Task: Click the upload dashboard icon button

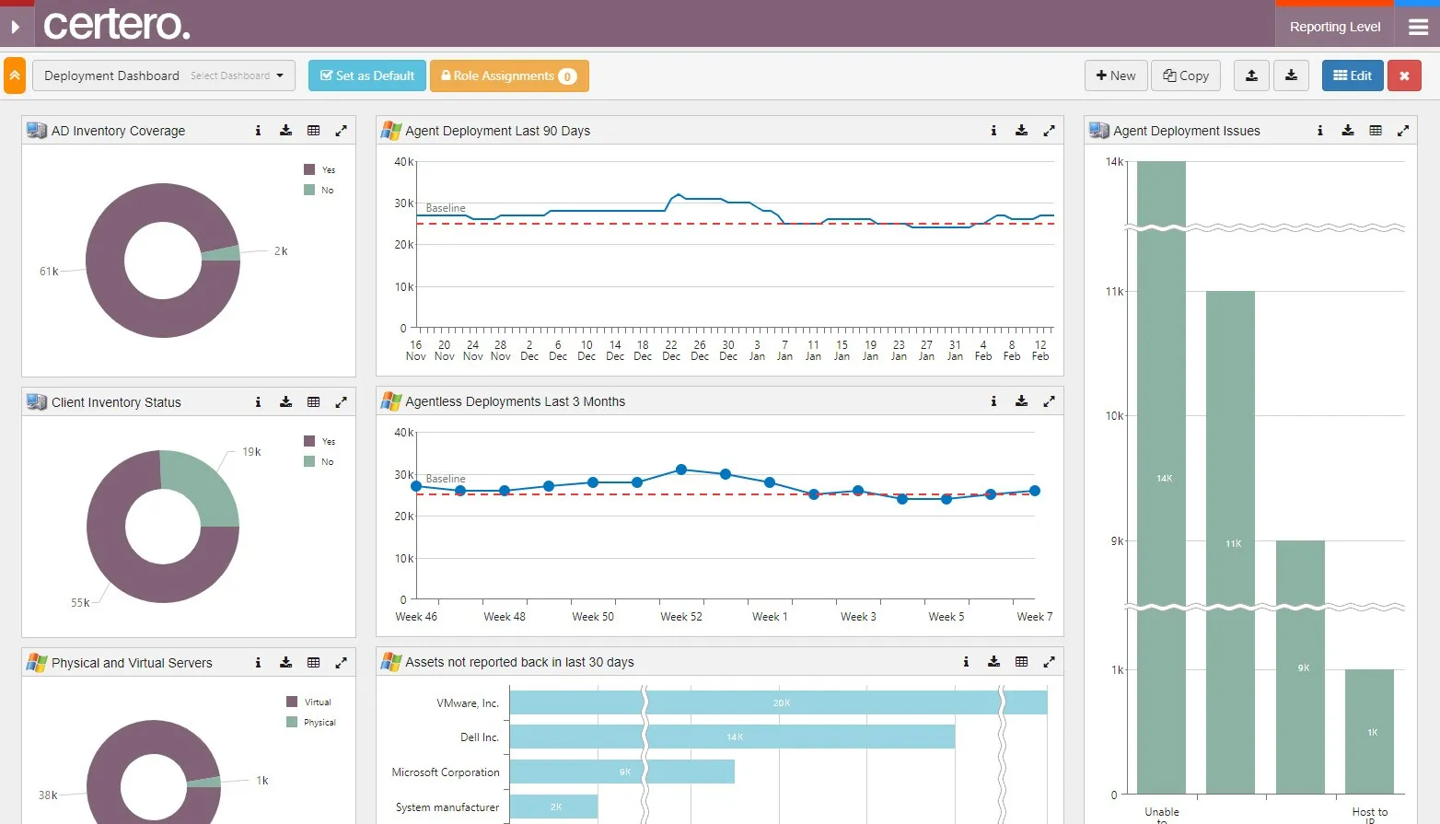Action: pos(1251,75)
